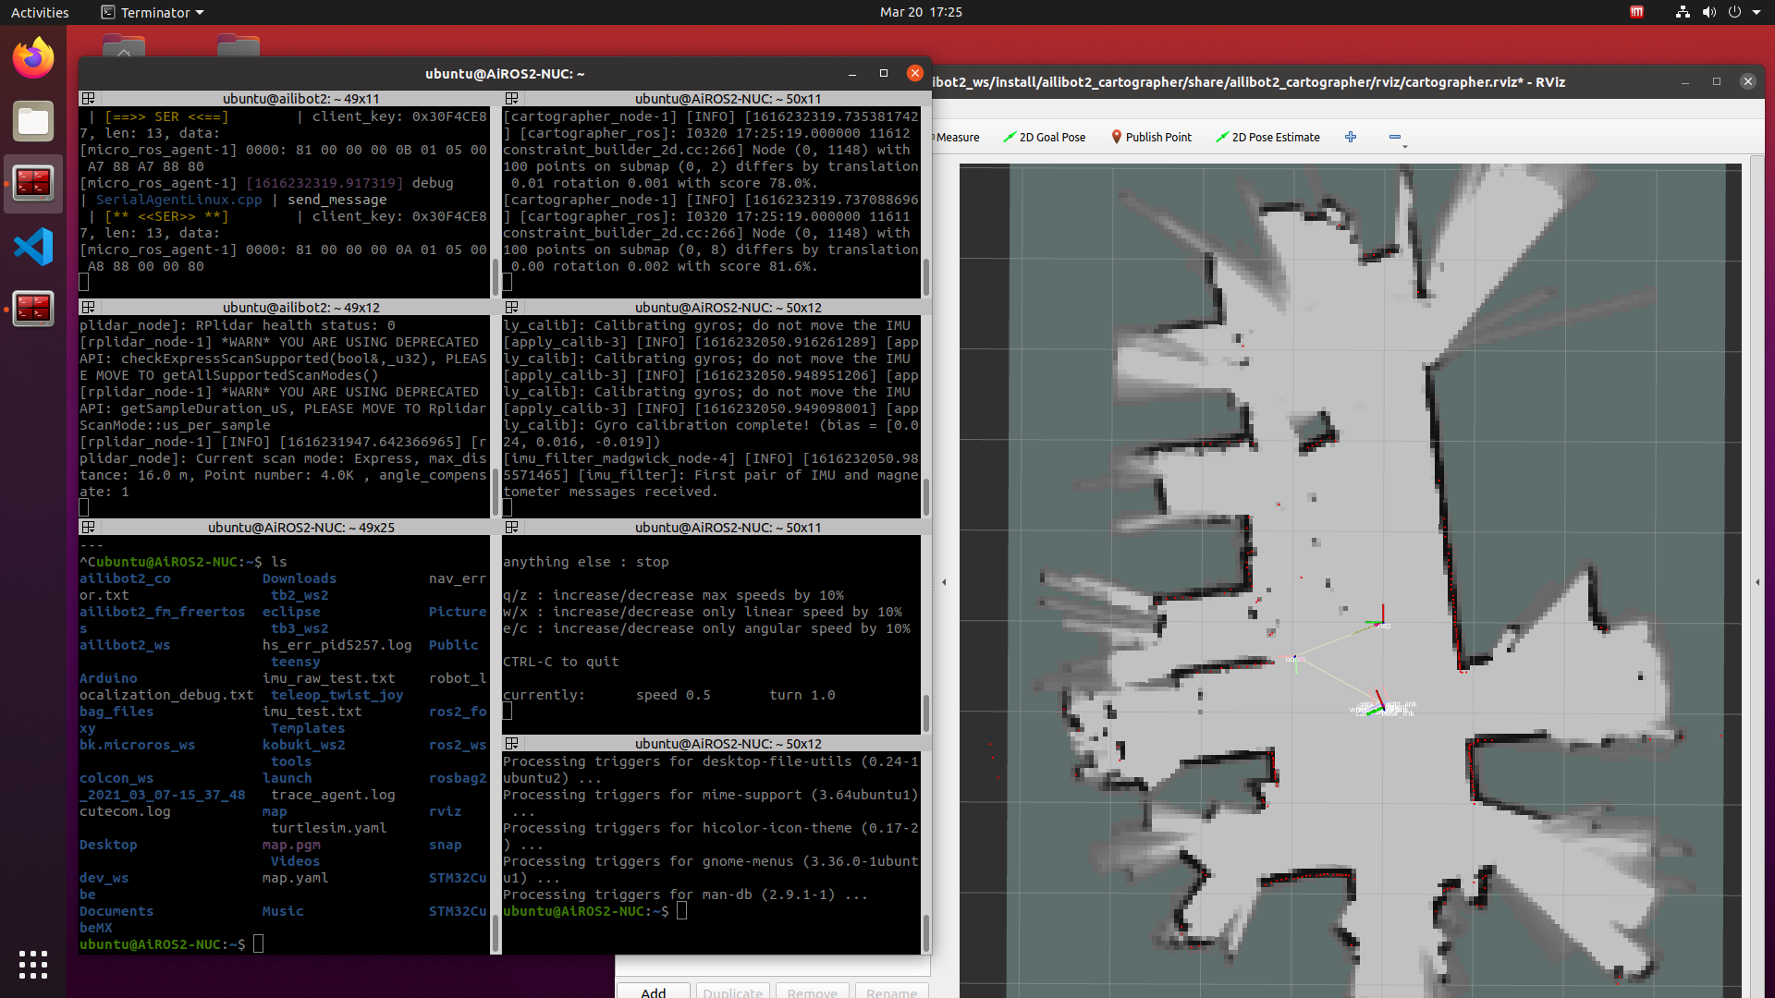Open the Terminator application menu
Image resolution: width=1775 pixels, height=998 pixels.
click(152, 12)
